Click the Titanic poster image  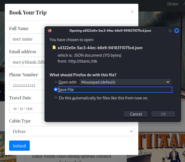(x=162, y=147)
